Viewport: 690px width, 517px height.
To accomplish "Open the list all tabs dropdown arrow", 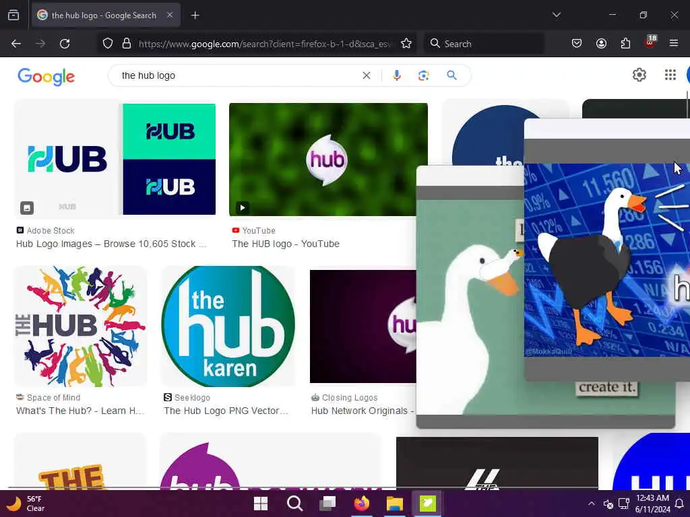I will (556, 15).
